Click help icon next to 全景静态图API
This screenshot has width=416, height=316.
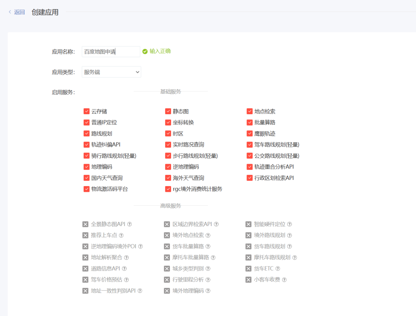pyautogui.click(x=130, y=224)
